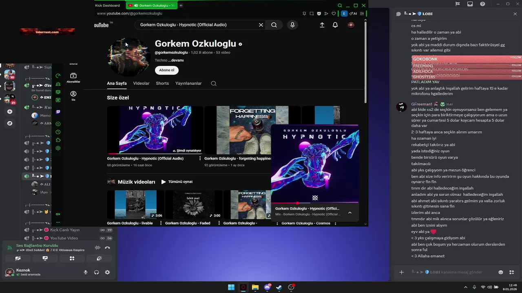Viewport: 522px width, 293px height.
Task: Toggle Discord microphone mute
Action: click(86, 272)
